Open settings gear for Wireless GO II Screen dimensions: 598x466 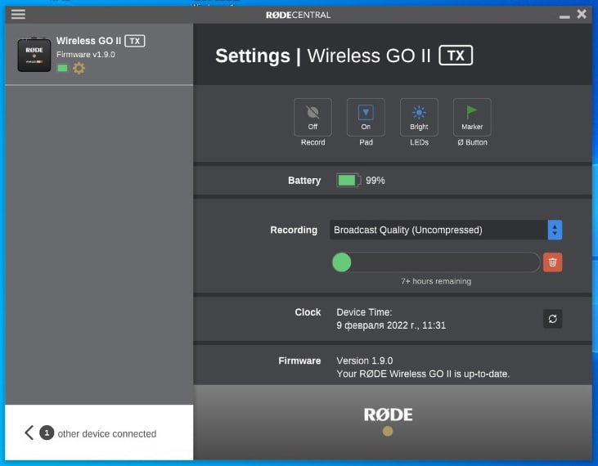click(79, 68)
